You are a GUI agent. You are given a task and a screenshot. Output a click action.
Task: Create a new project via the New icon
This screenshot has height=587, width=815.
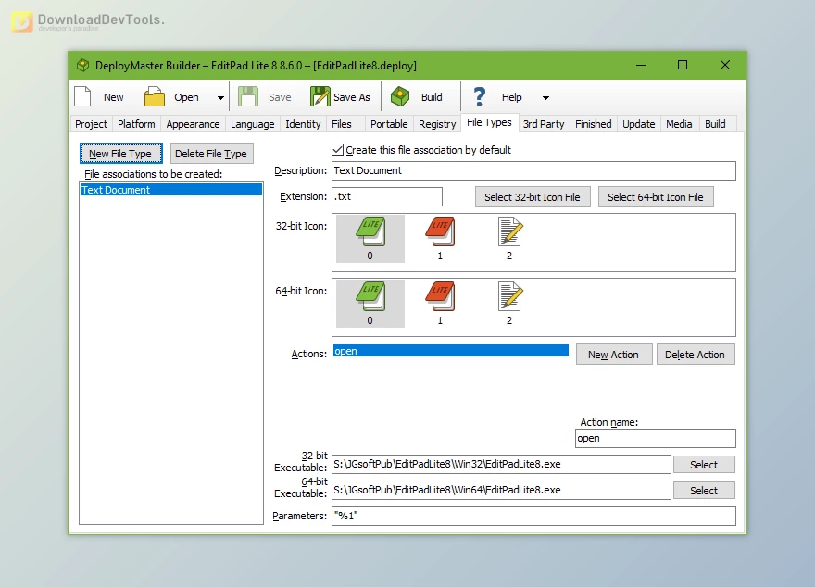click(x=83, y=95)
